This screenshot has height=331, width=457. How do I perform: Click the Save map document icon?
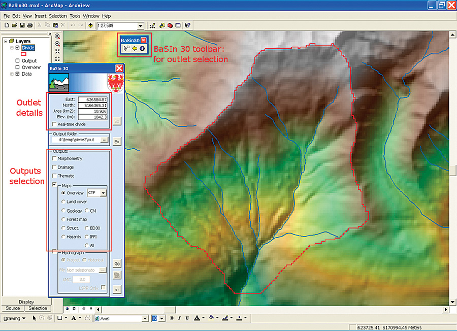22,25
